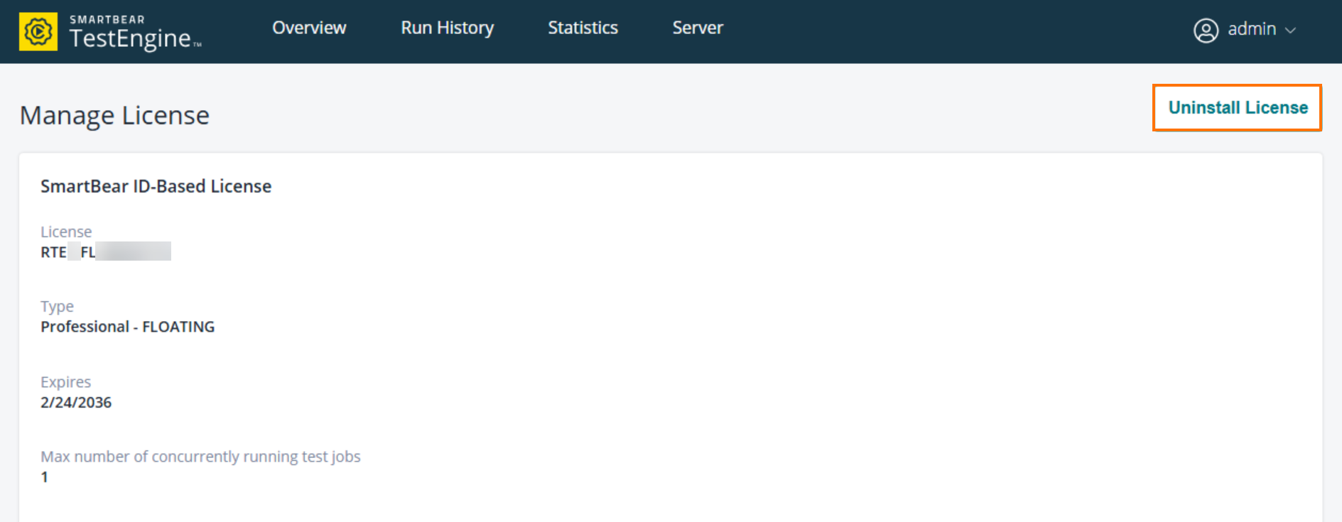Click the Uninstall License button

pos(1237,108)
